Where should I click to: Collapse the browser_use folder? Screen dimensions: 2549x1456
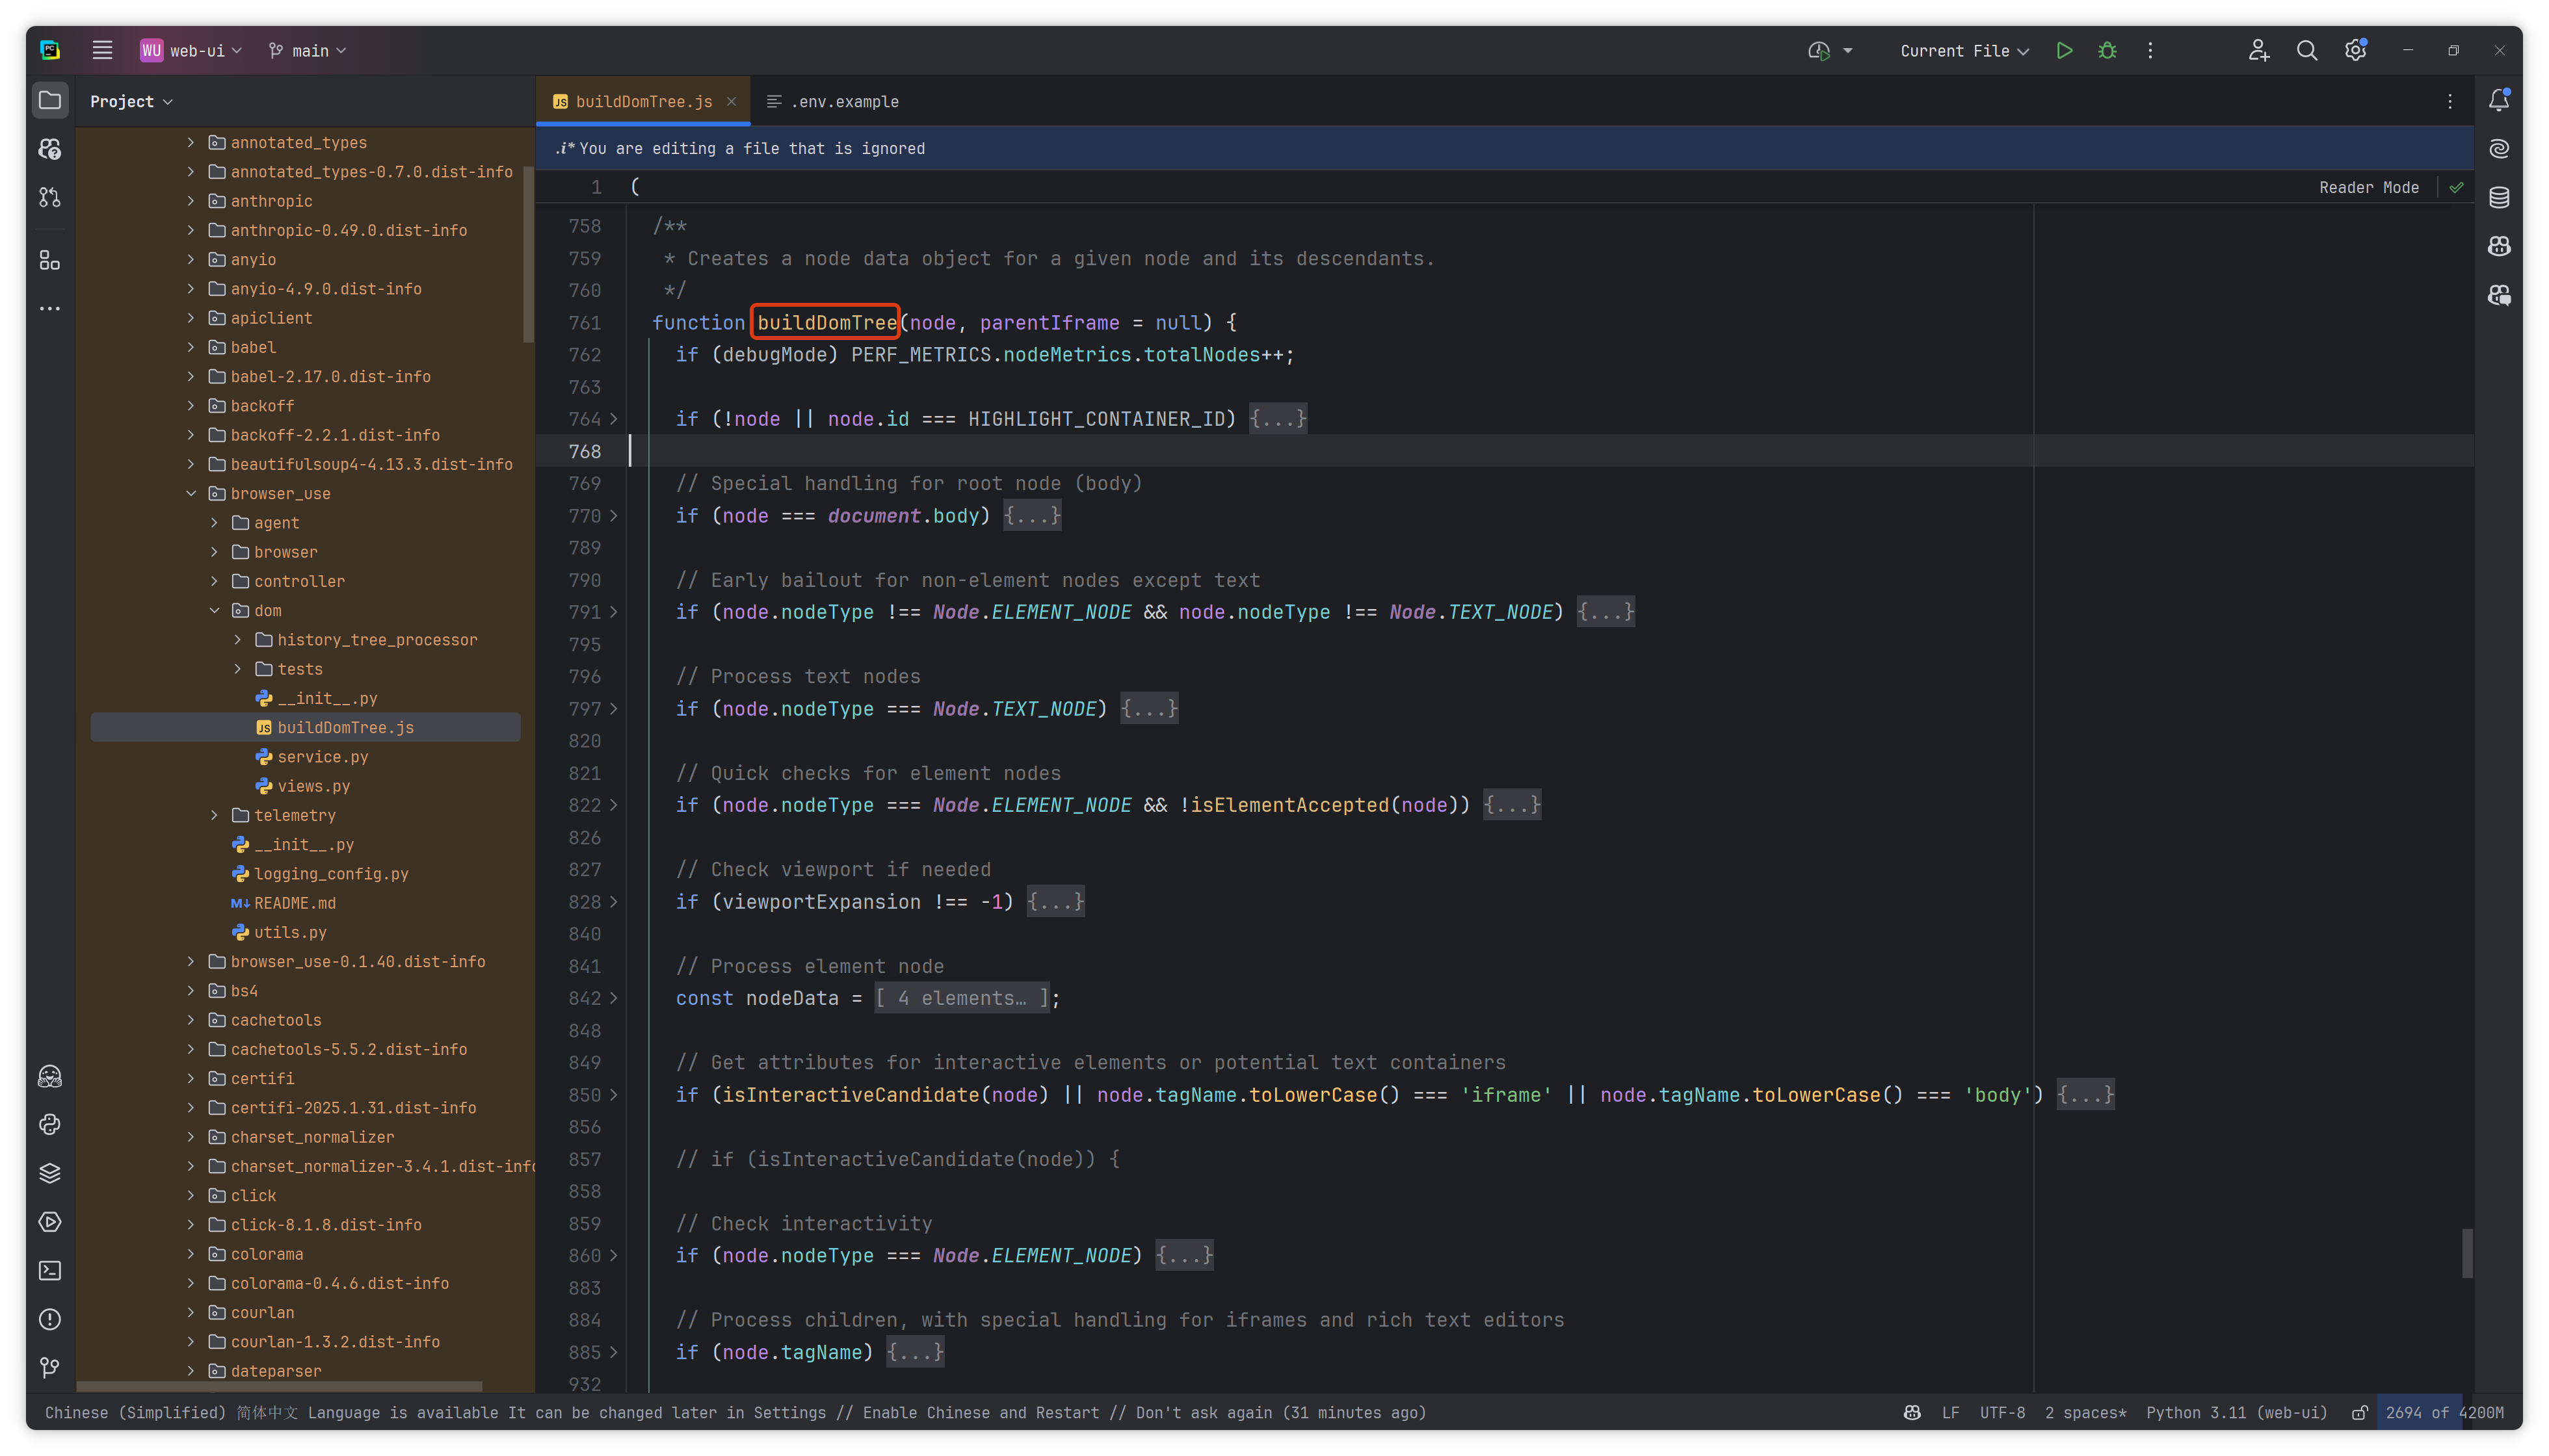(x=191, y=493)
